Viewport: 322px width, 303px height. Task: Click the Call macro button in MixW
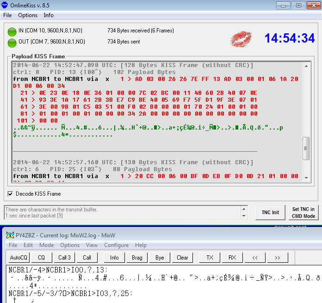point(87,257)
